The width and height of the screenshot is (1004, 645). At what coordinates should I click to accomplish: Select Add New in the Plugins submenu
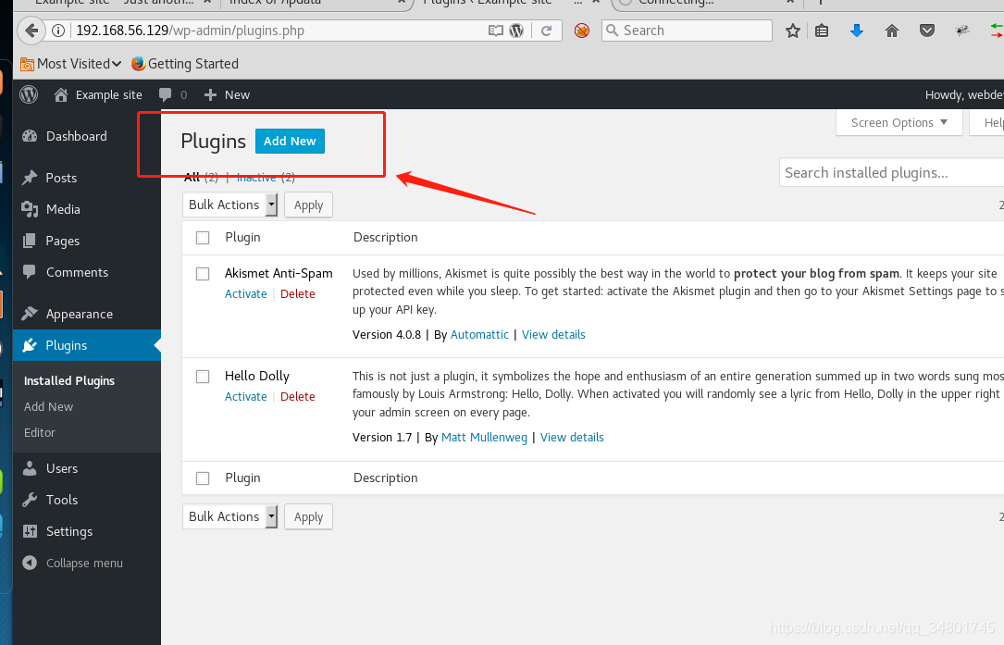[49, 407]
